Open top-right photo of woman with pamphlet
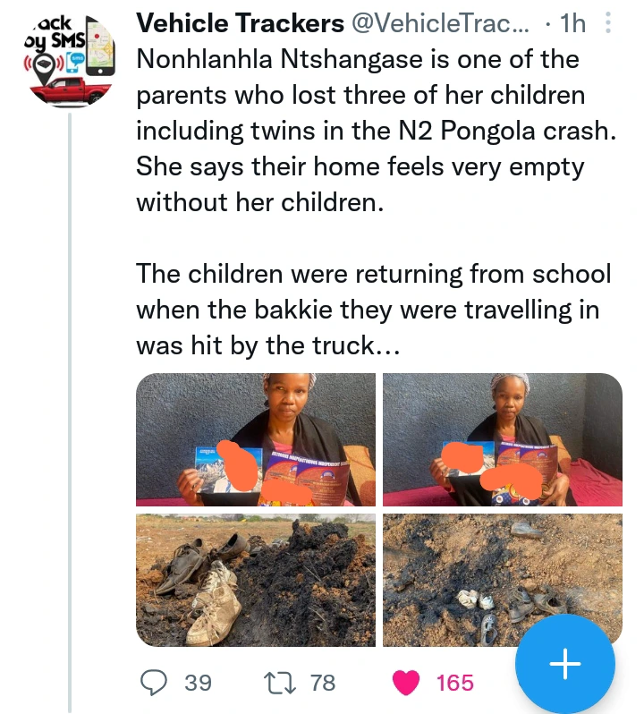 [x=502, y=439]
